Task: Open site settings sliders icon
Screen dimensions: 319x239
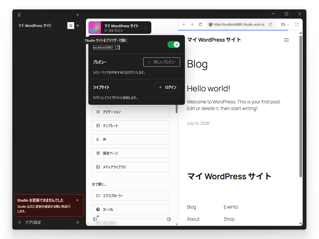Action: tap(70, 26)
